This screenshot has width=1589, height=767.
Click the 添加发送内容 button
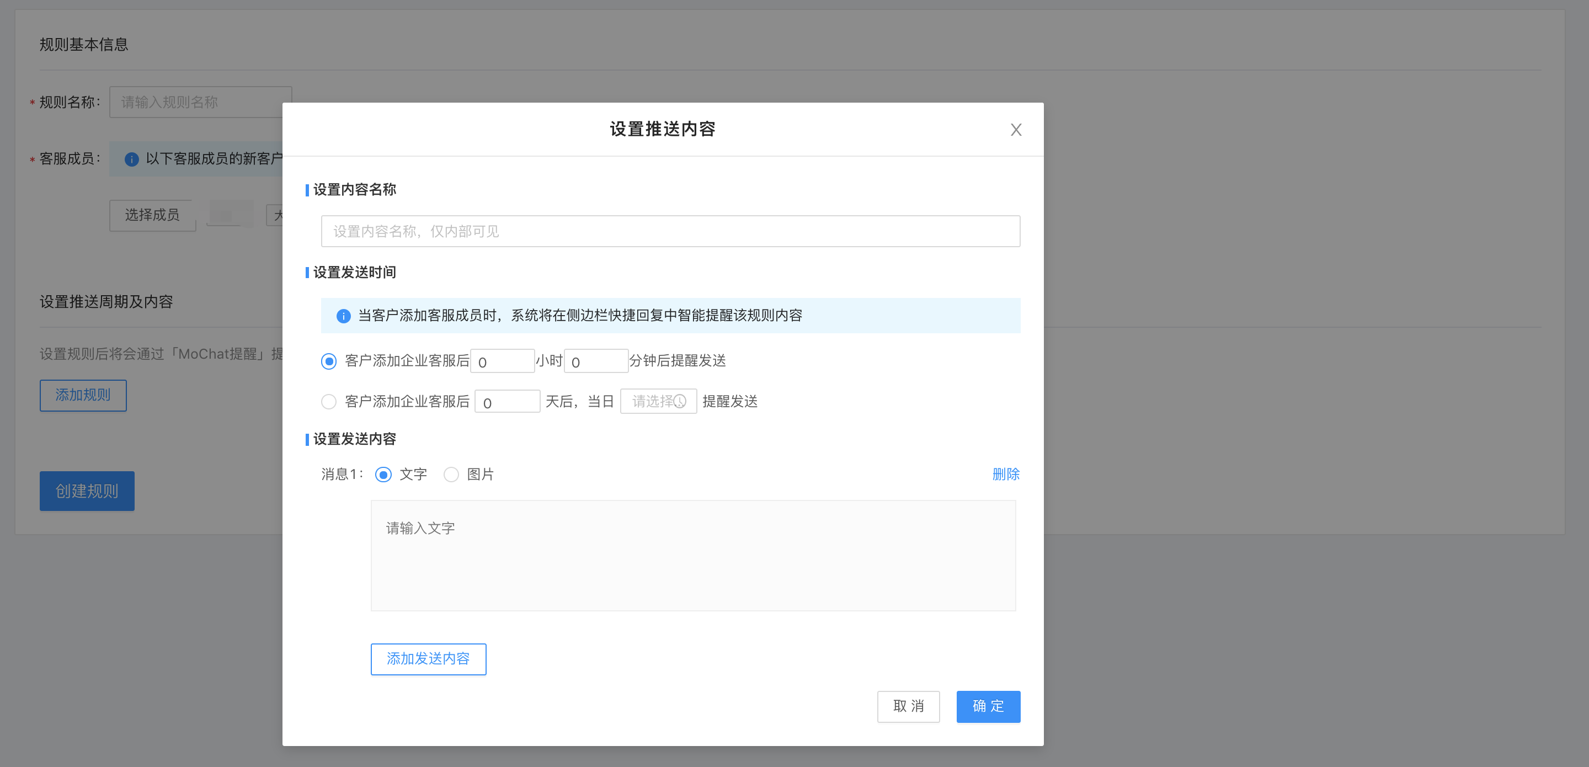428,659
